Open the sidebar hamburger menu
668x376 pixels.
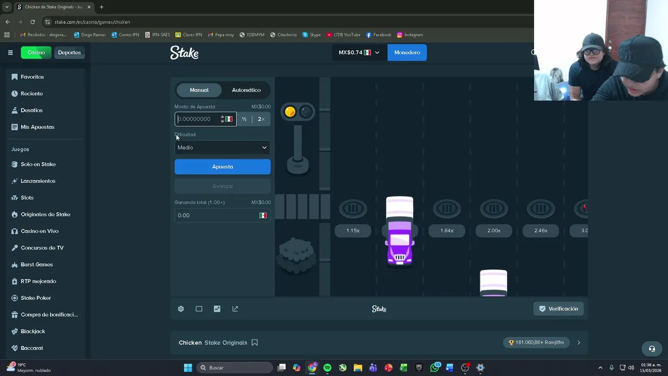[10, 52]
